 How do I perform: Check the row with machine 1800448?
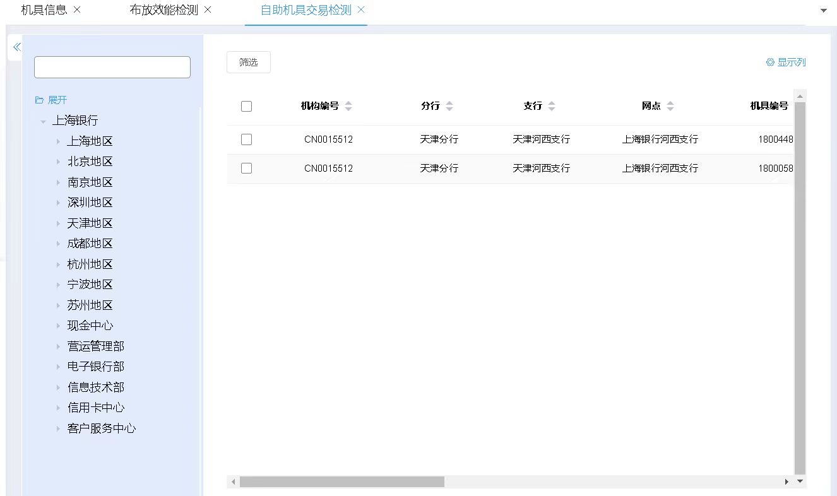point(247,139)
